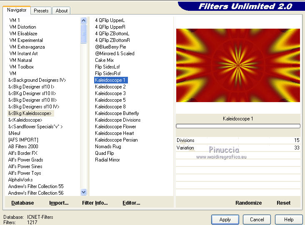This screenshot has height=225, width=305.
Task: Choose 4 QFlip UpperR filter
Action: 110,27
